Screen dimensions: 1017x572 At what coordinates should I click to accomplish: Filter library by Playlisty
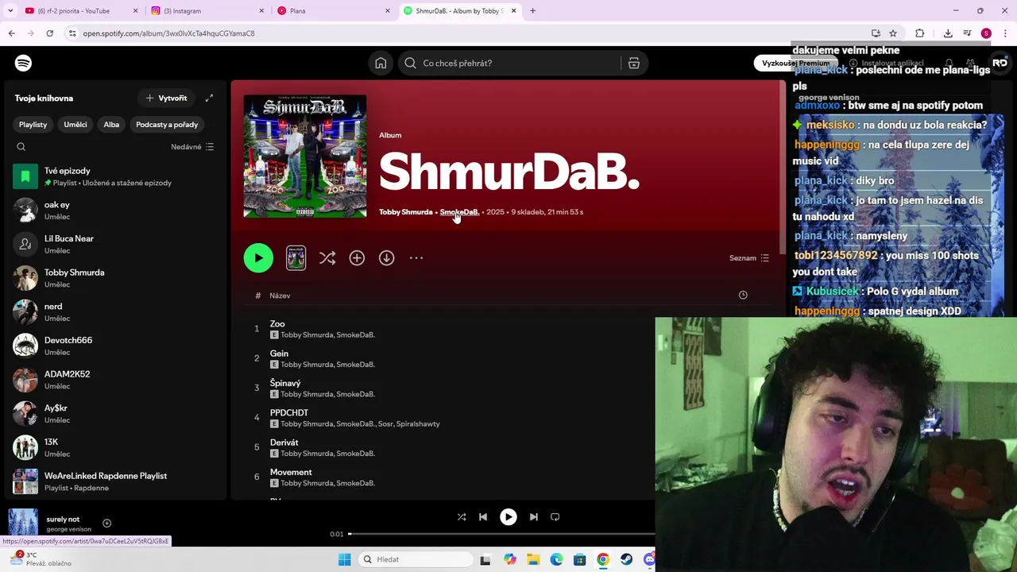pos(33,124)
